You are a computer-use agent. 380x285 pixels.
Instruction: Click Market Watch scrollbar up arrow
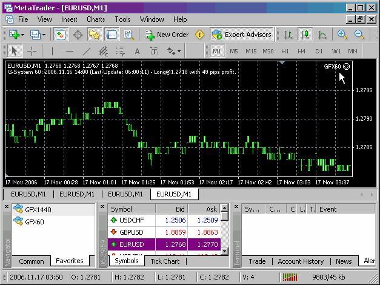(225, 207)
